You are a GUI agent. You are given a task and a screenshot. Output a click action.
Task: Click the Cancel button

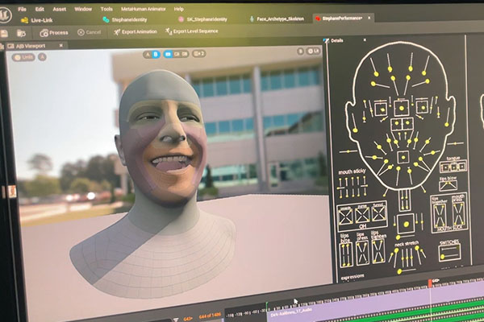pyautogui.click(x=90, y=32)
